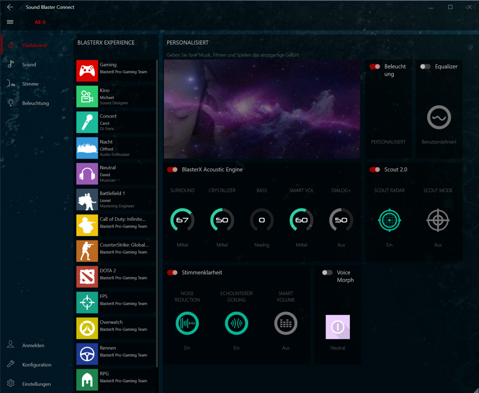Click the BLASTERX EXPERIENCE heading
The width and height of the screenshot is (479, 393).
click(x=106, y=43)
